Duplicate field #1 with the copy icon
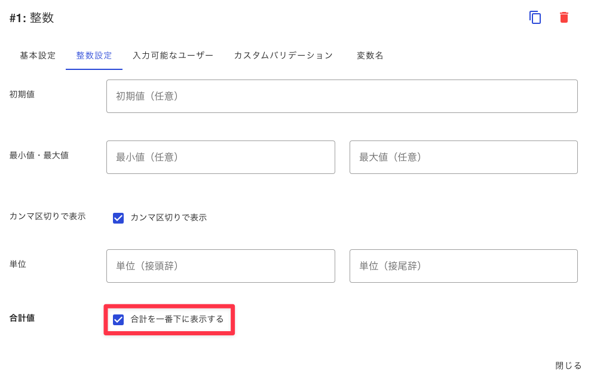 click(535, 18)
